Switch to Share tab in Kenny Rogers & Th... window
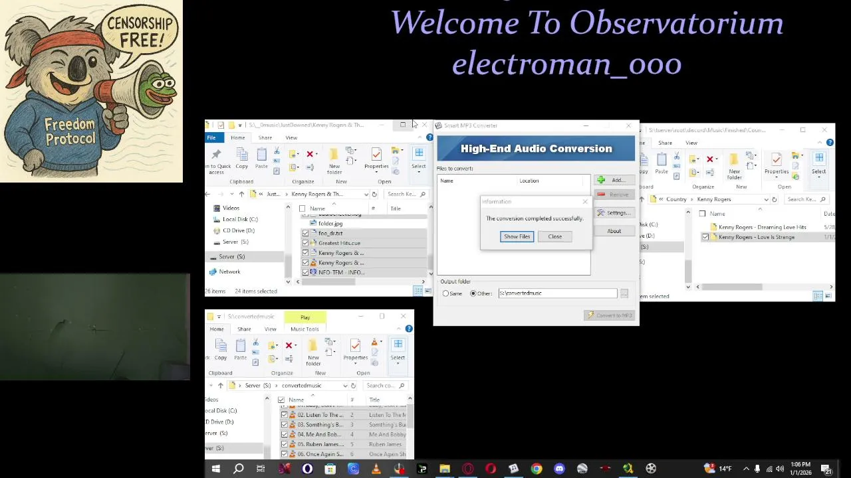 265,137
